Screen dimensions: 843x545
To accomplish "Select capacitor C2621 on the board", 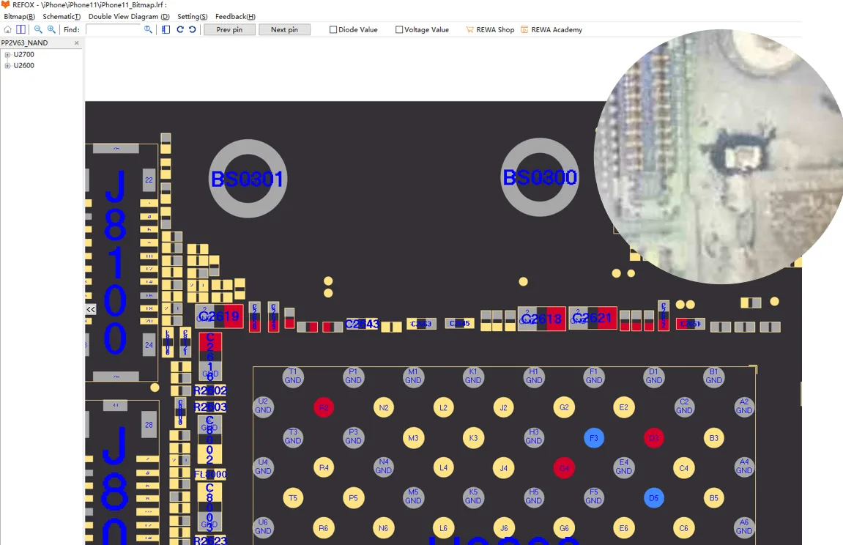I will (593, 318).
